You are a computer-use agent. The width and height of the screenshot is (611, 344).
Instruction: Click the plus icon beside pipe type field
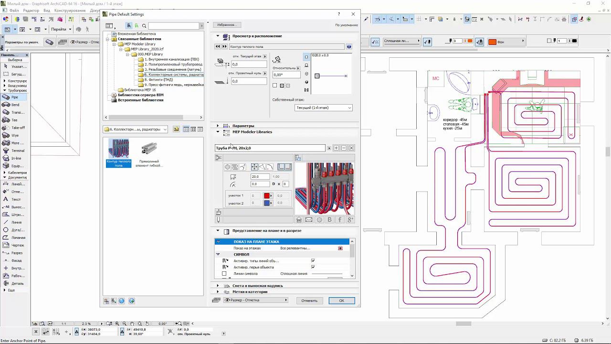coord(336,148)
